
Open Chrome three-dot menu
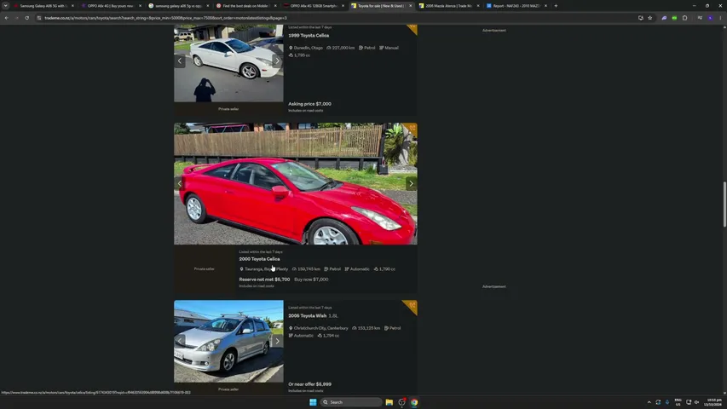tap(720, 18)
